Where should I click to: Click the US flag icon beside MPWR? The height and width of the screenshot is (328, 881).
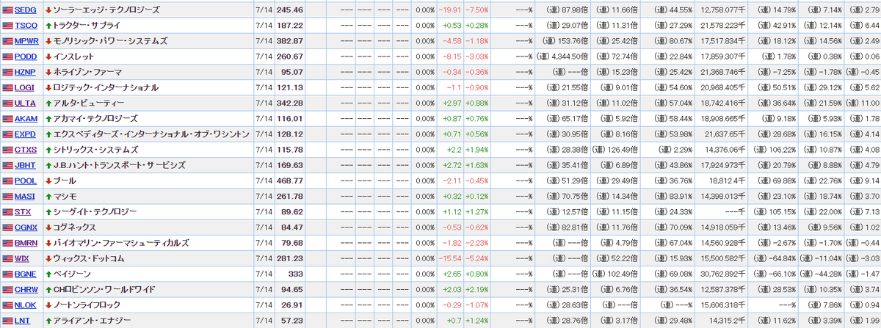click(7, 41)
